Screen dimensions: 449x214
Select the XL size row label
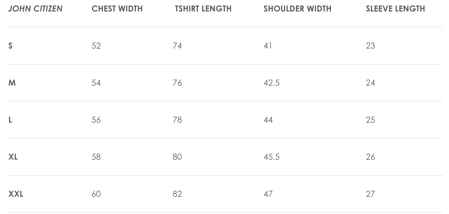pyautogui.click(x=13, y=157)
